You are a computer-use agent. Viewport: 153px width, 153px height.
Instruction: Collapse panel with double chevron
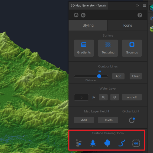coord(137,6)
